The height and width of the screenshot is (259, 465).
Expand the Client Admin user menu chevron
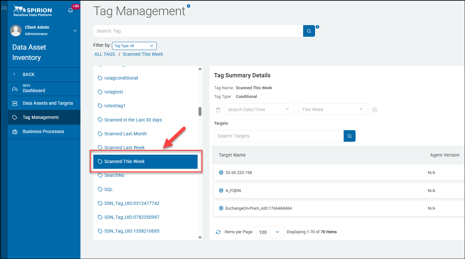pos(75,31)
